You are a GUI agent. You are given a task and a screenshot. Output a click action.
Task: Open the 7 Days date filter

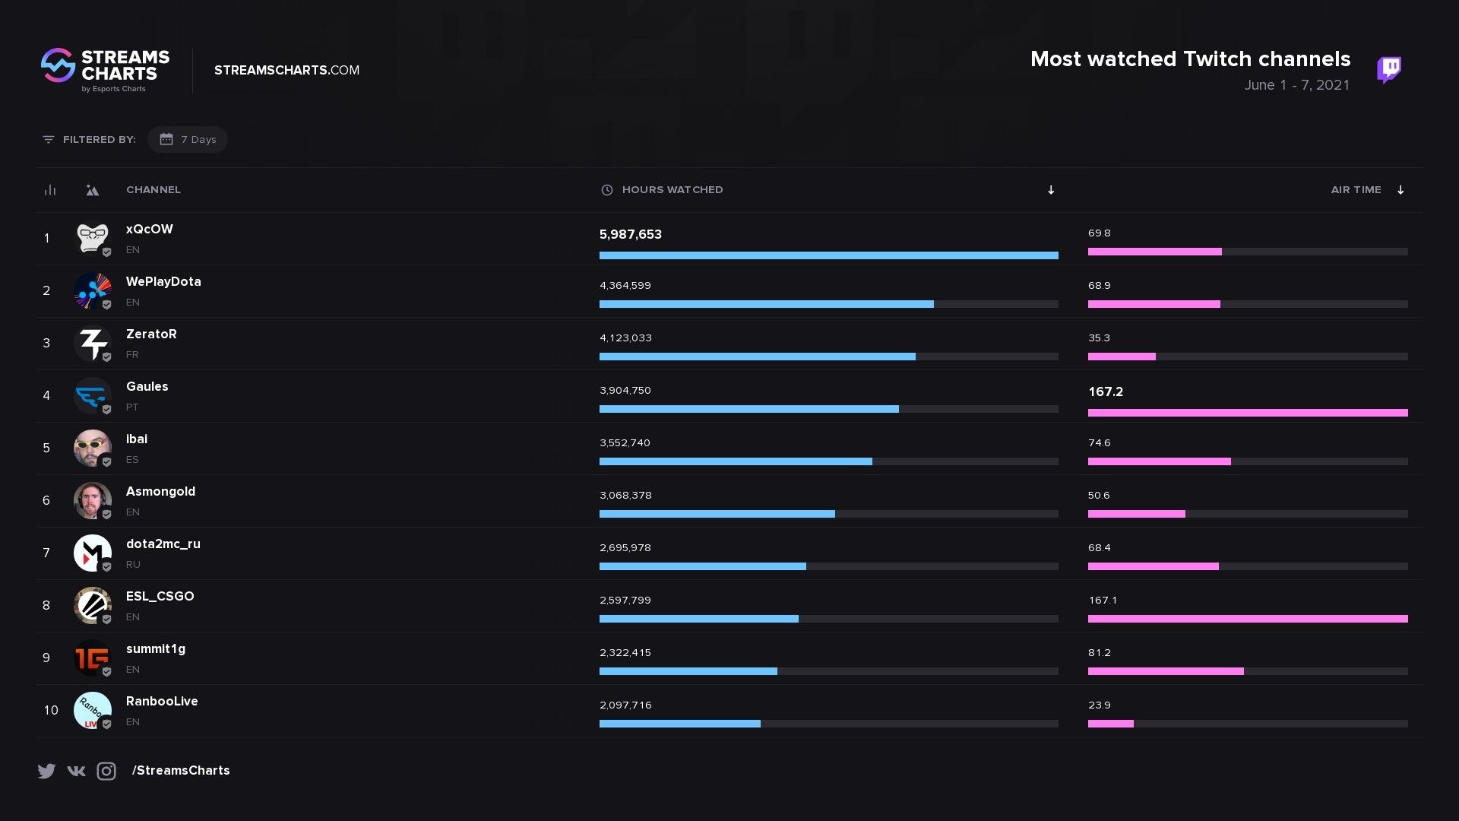coord(188,139)
